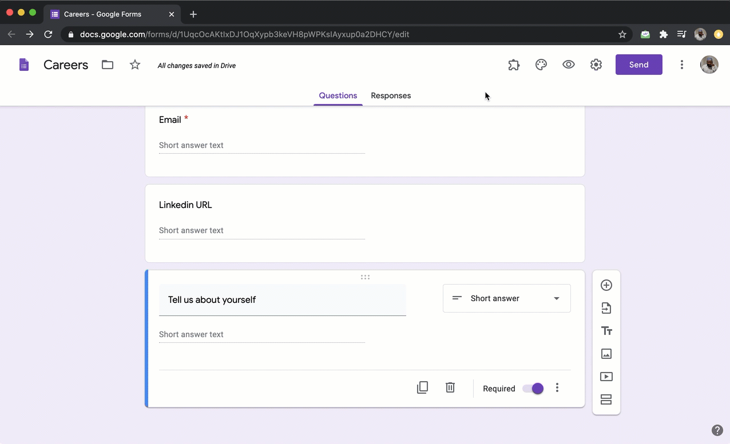Click the Add question plus icon
Image resolution: width=730 pixels, height=444 pixels.
[x=606, y=285]
